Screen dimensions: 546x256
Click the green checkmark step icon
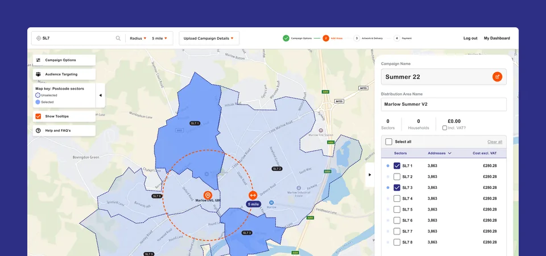(x=286, y=38)
